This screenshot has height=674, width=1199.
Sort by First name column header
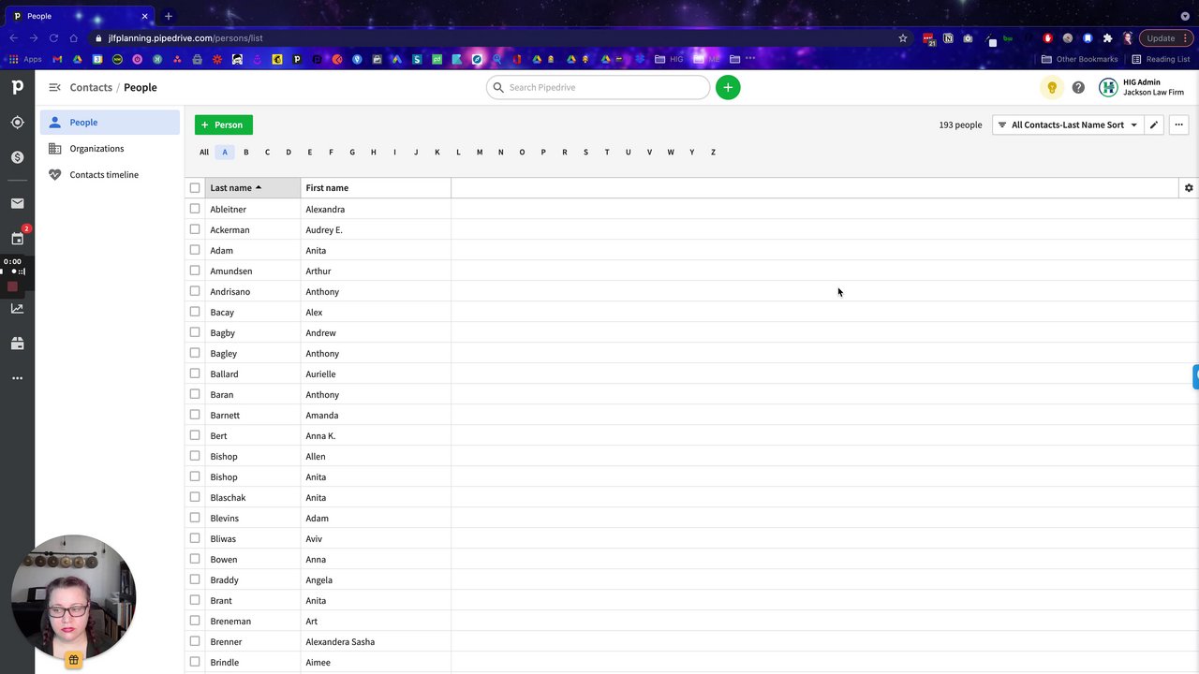click(x=376, y=188)
